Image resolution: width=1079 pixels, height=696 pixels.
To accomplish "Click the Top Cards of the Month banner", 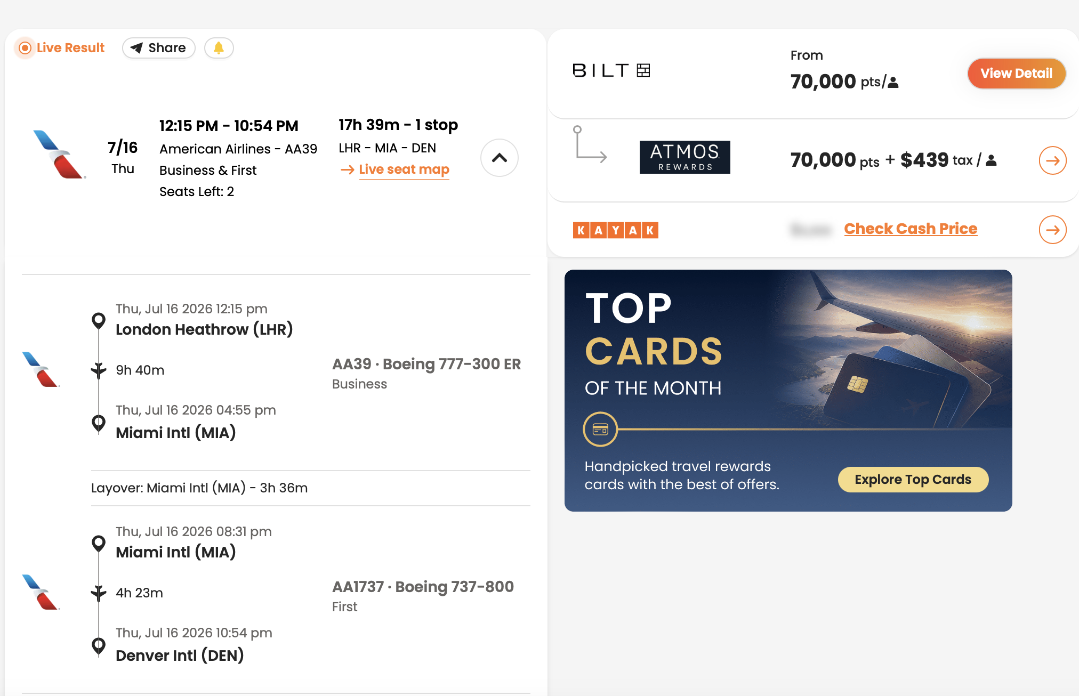I will point(788,391).
